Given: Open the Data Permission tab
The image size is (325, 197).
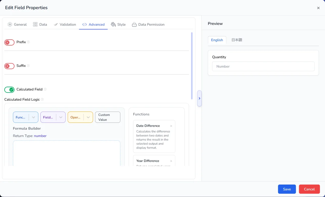Looking at the screenshot, I should [x=148, y=24].
